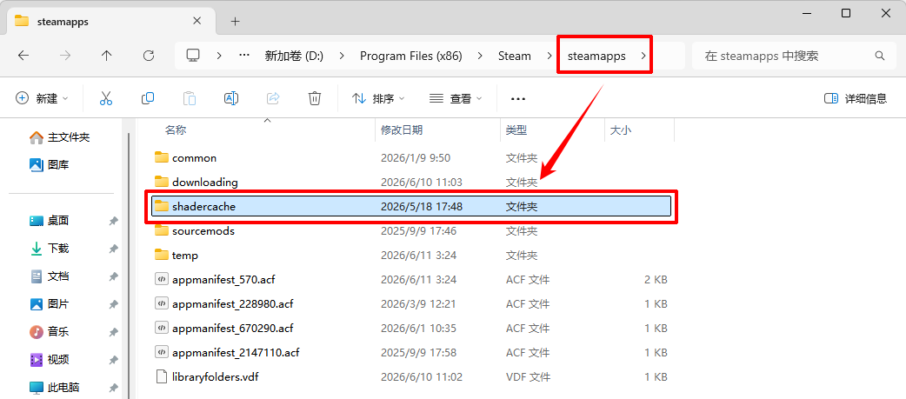Open 图库 (Gallery) in the sidebar

49,165
